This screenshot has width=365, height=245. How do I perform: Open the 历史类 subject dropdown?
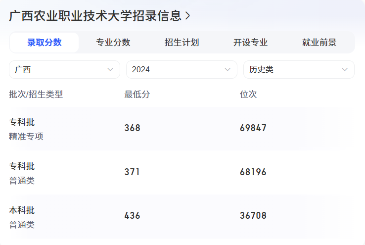pos(299,69)
